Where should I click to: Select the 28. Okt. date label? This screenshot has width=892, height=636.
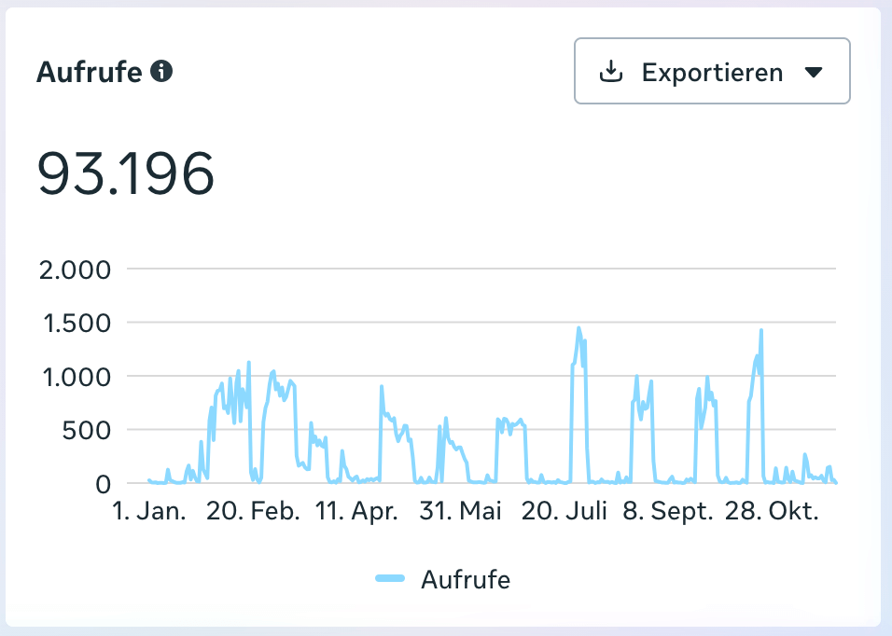coord(773,511)
